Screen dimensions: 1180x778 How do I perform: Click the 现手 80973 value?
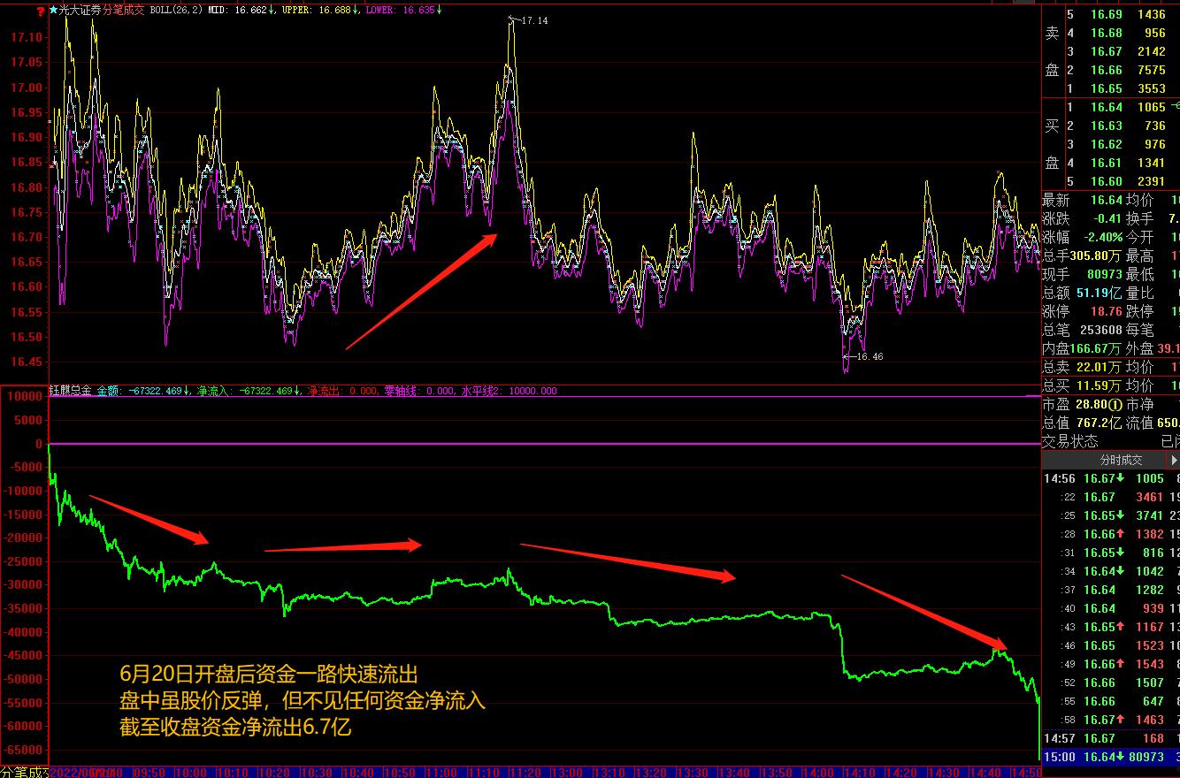pyautogui.click(x=1104, y=274)
